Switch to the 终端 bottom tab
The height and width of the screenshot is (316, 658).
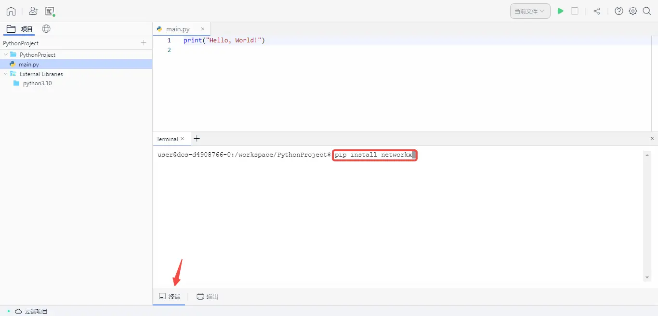[169, 297]
